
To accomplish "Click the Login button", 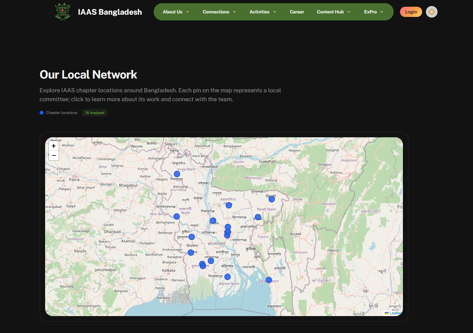I will pos(411,12).
